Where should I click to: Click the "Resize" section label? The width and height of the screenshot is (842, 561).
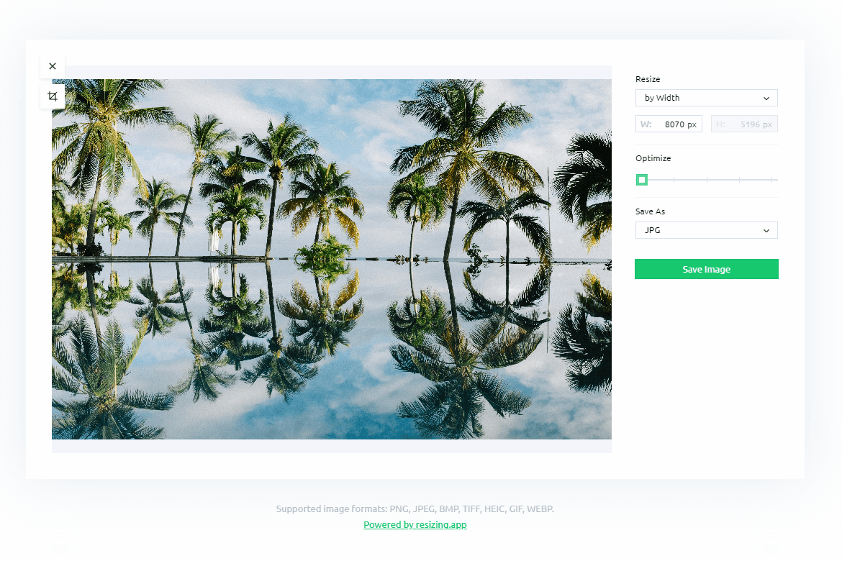pos(648,79)
